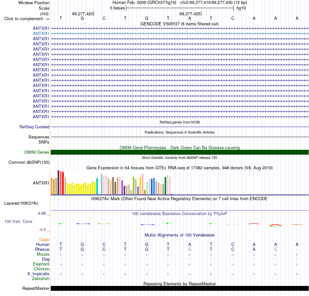Click the grey G mismatch in the Rhesus row
The image size is (309, 296).
point(190,249)
